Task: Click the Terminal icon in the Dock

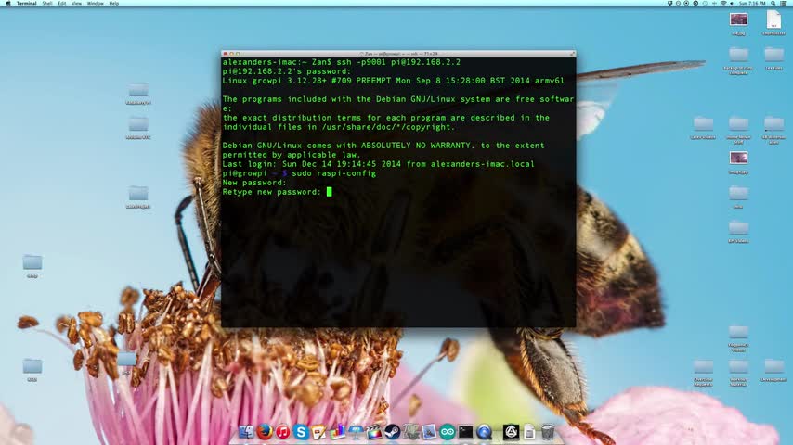Action: (x=465, y=432)
